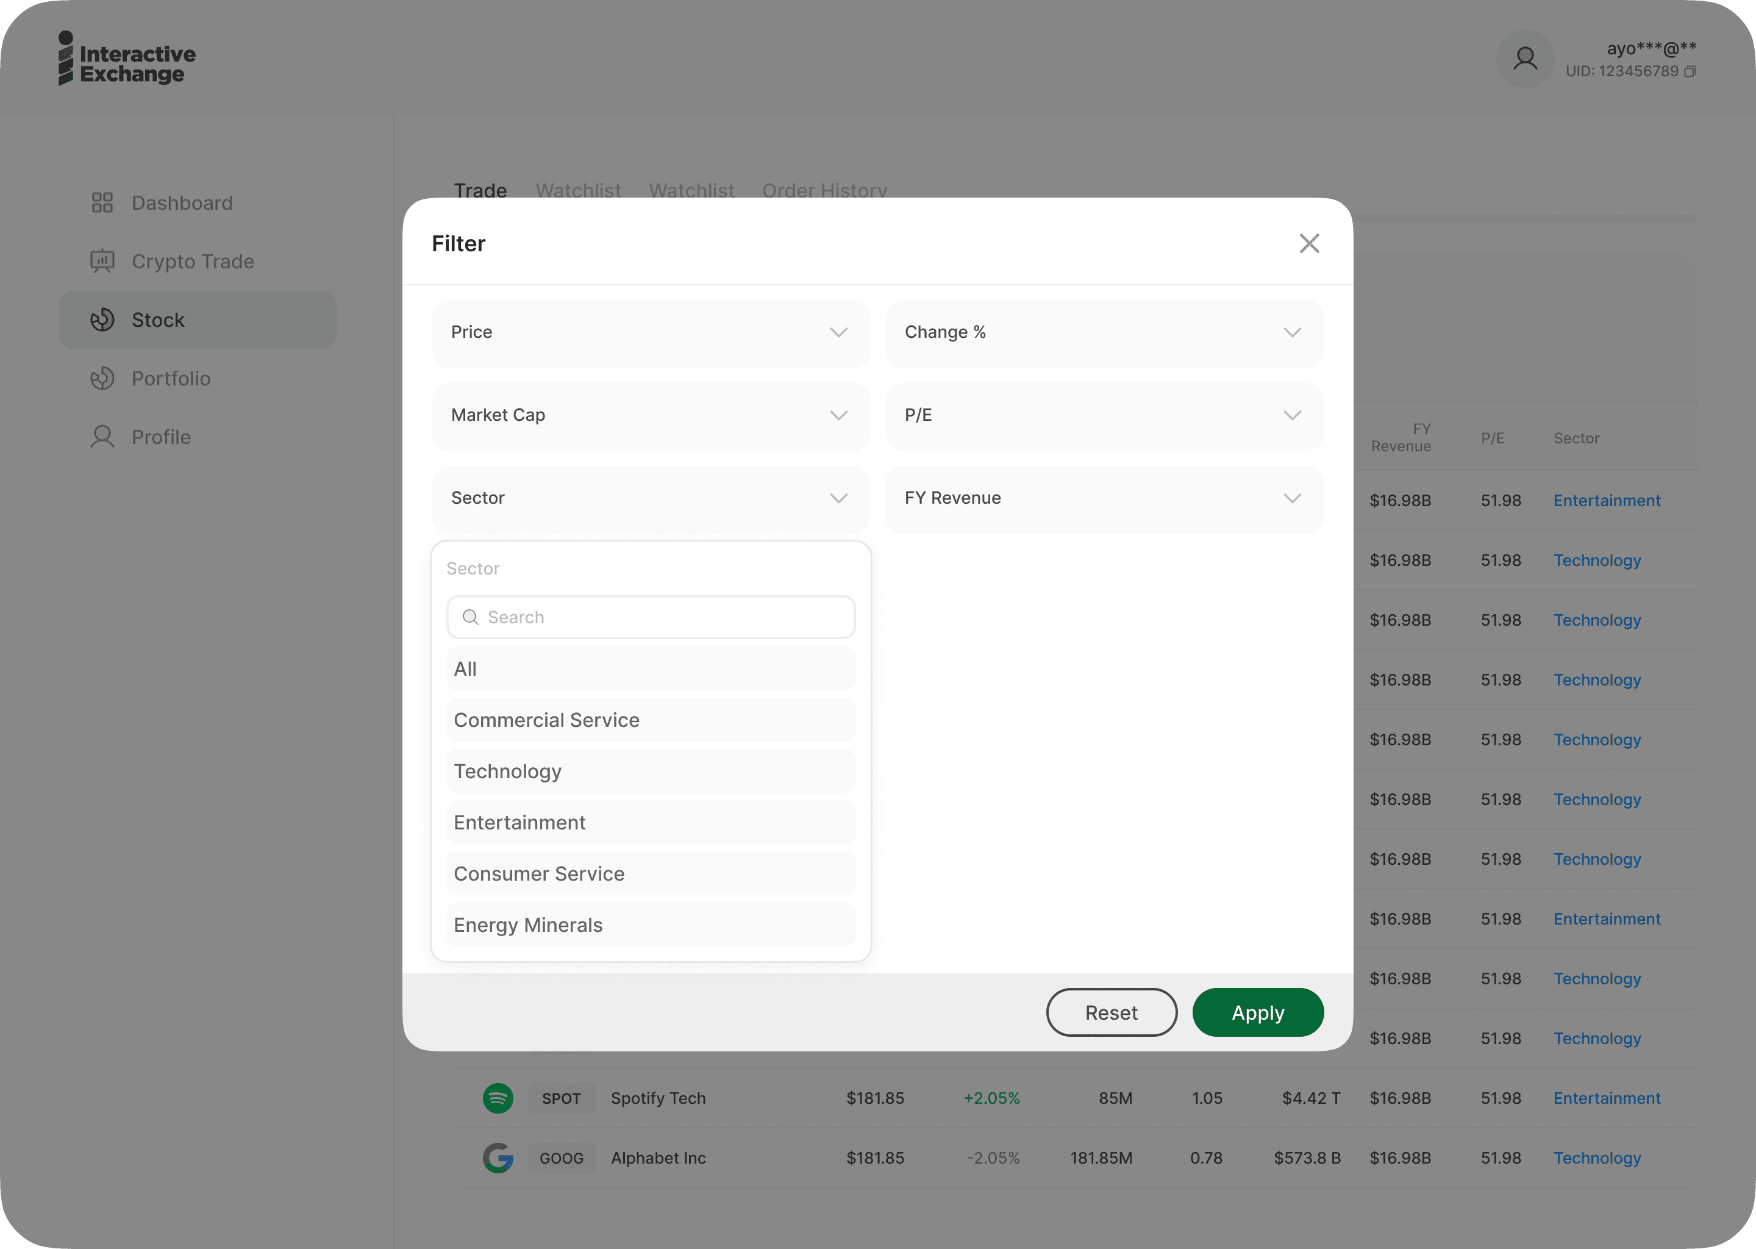Click the Stock pie chart icon
Image resolution: width=1756 pixels, height=1249 pixels.
pyautogui.click(x=102, y=320)
